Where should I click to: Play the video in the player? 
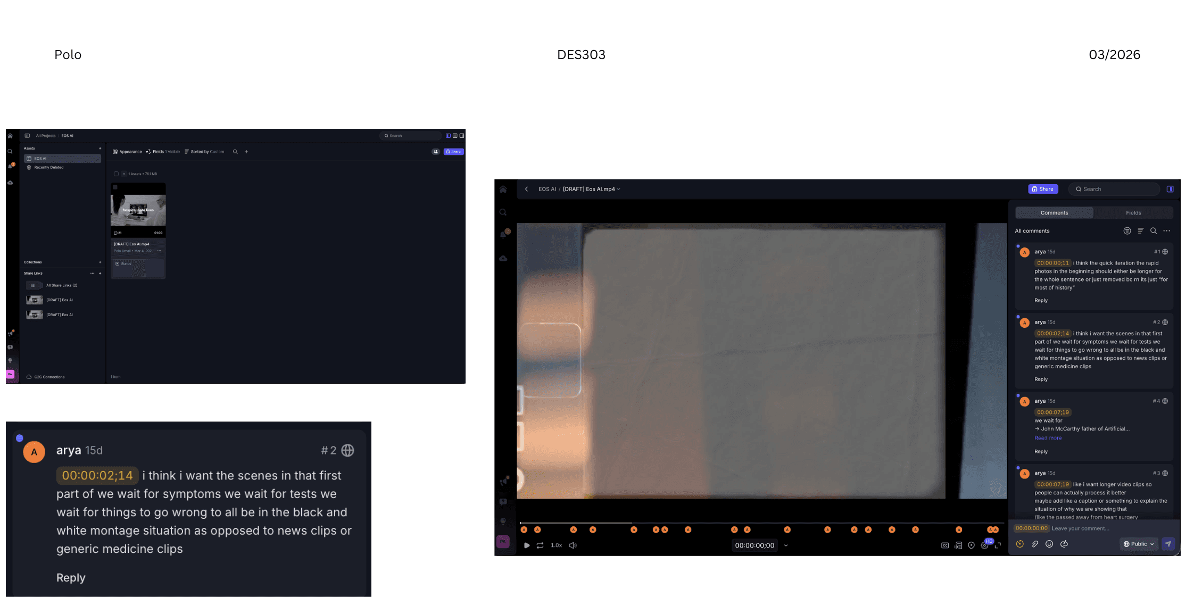(526, 545)
